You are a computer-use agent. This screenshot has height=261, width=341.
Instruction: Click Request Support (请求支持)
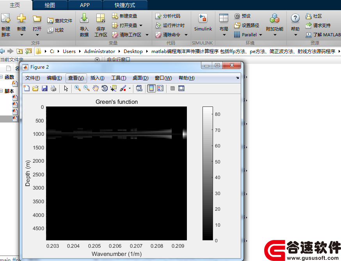[318, 25]
